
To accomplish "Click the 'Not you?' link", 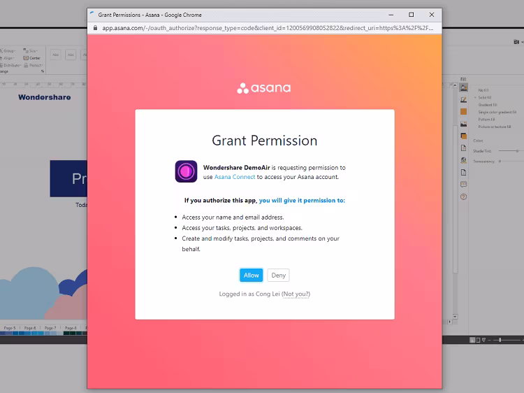I will (296, 294).
